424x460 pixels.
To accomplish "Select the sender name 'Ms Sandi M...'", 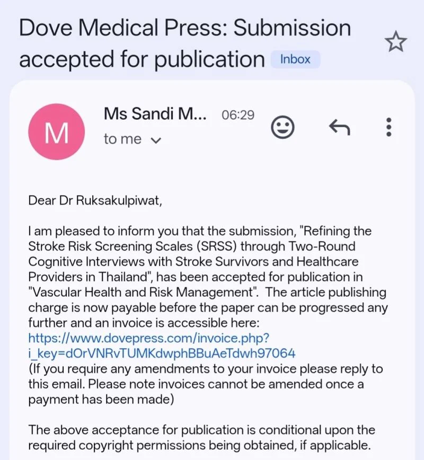I will pyautogui.click(x=155, y=113).
